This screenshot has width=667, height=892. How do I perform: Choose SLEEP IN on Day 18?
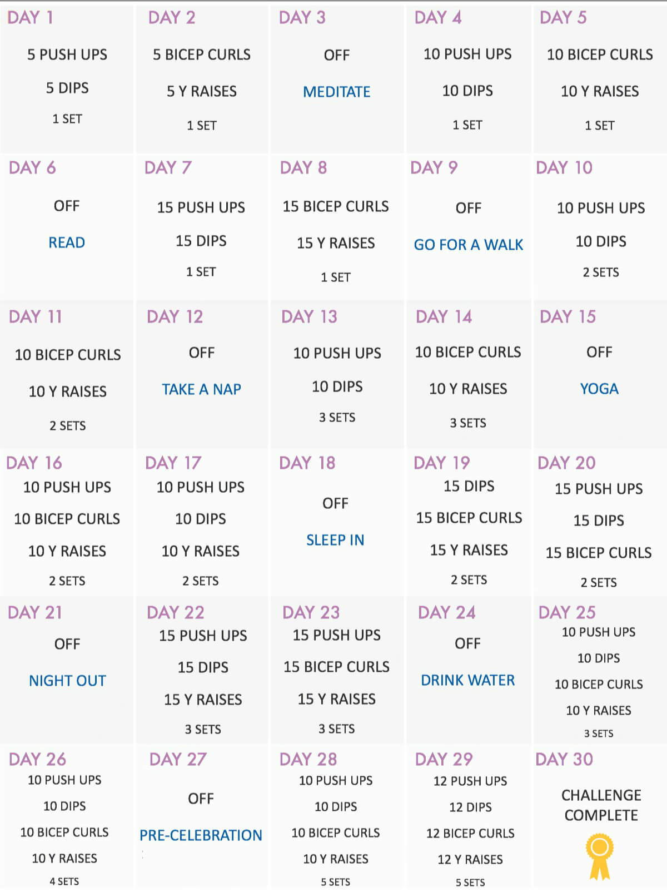coord(335,540)
